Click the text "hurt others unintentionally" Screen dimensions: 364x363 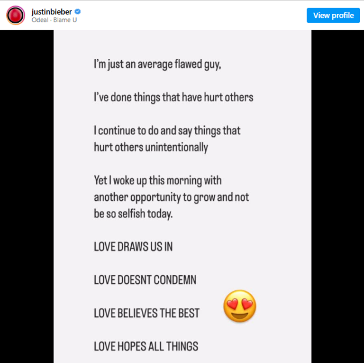[x=151, y=148]
